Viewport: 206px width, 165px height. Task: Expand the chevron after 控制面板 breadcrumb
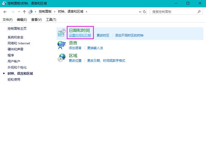(55, 12)
